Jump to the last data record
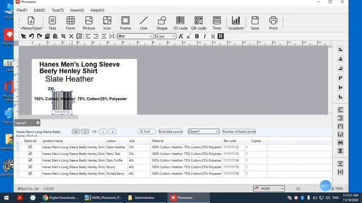The width and height of the screenshot is (362, 203). click(113, 131)
